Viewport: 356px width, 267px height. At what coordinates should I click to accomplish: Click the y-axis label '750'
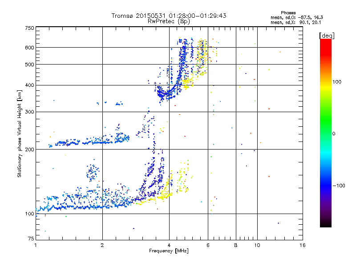tap(29, 28)
